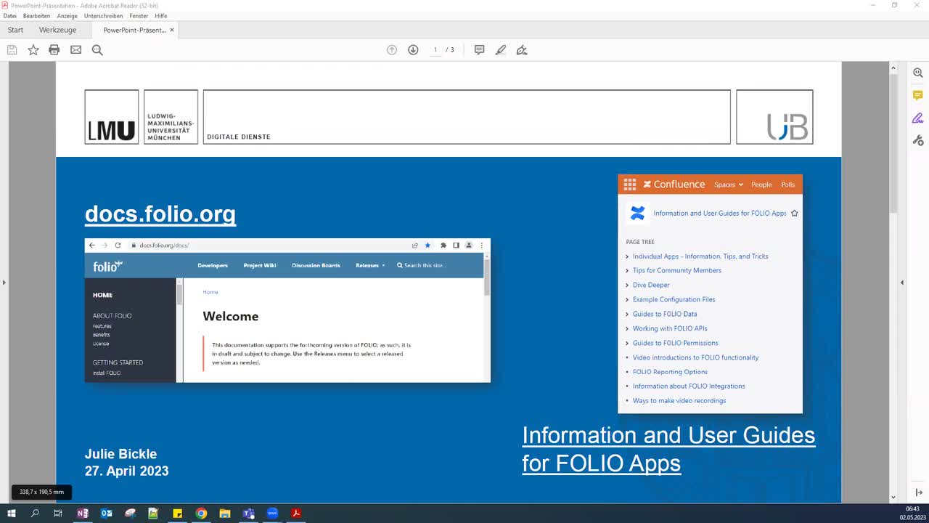This screenshot has height=523, width=929.
Task: Expand Example Configuration Files item
Action: 627,299
